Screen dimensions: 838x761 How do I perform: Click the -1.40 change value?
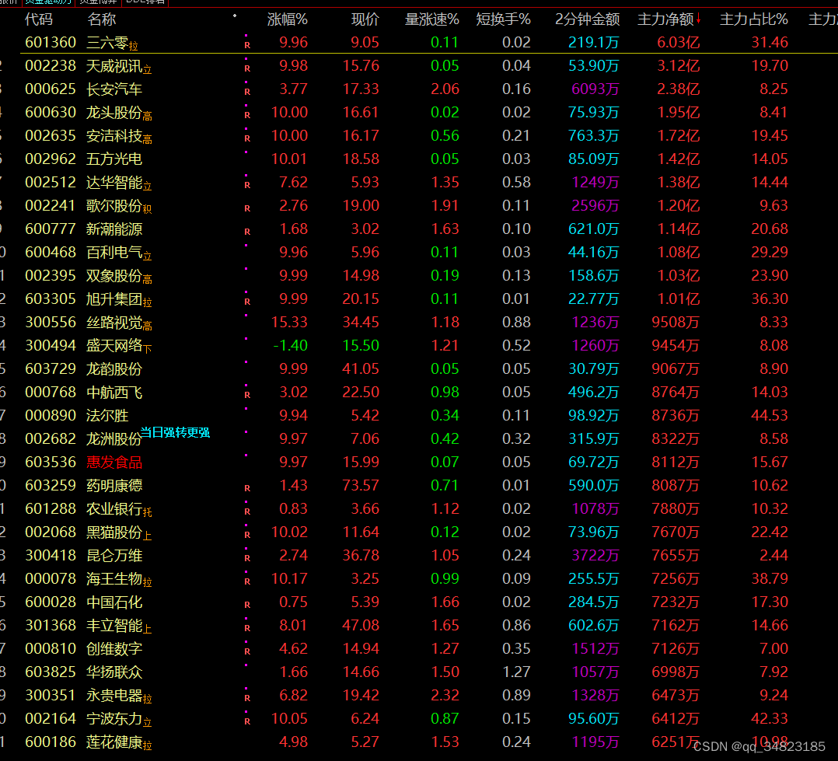point(290,345)
